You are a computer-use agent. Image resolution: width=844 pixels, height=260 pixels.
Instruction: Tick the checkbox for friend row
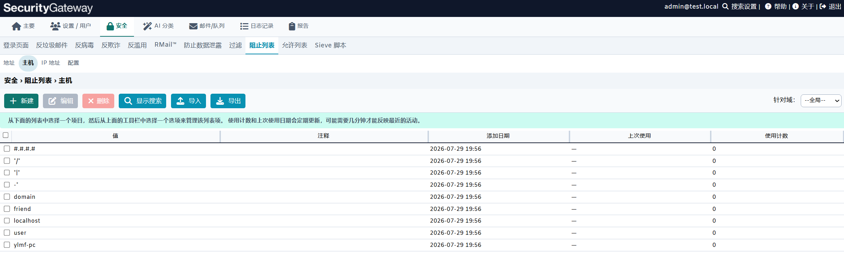click(x=7, y=209)
